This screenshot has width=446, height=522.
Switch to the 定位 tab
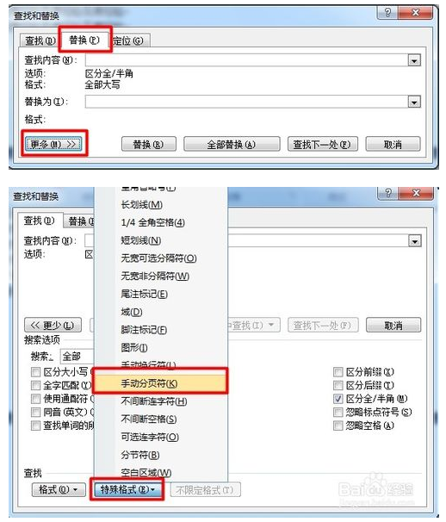coord(128,41)
